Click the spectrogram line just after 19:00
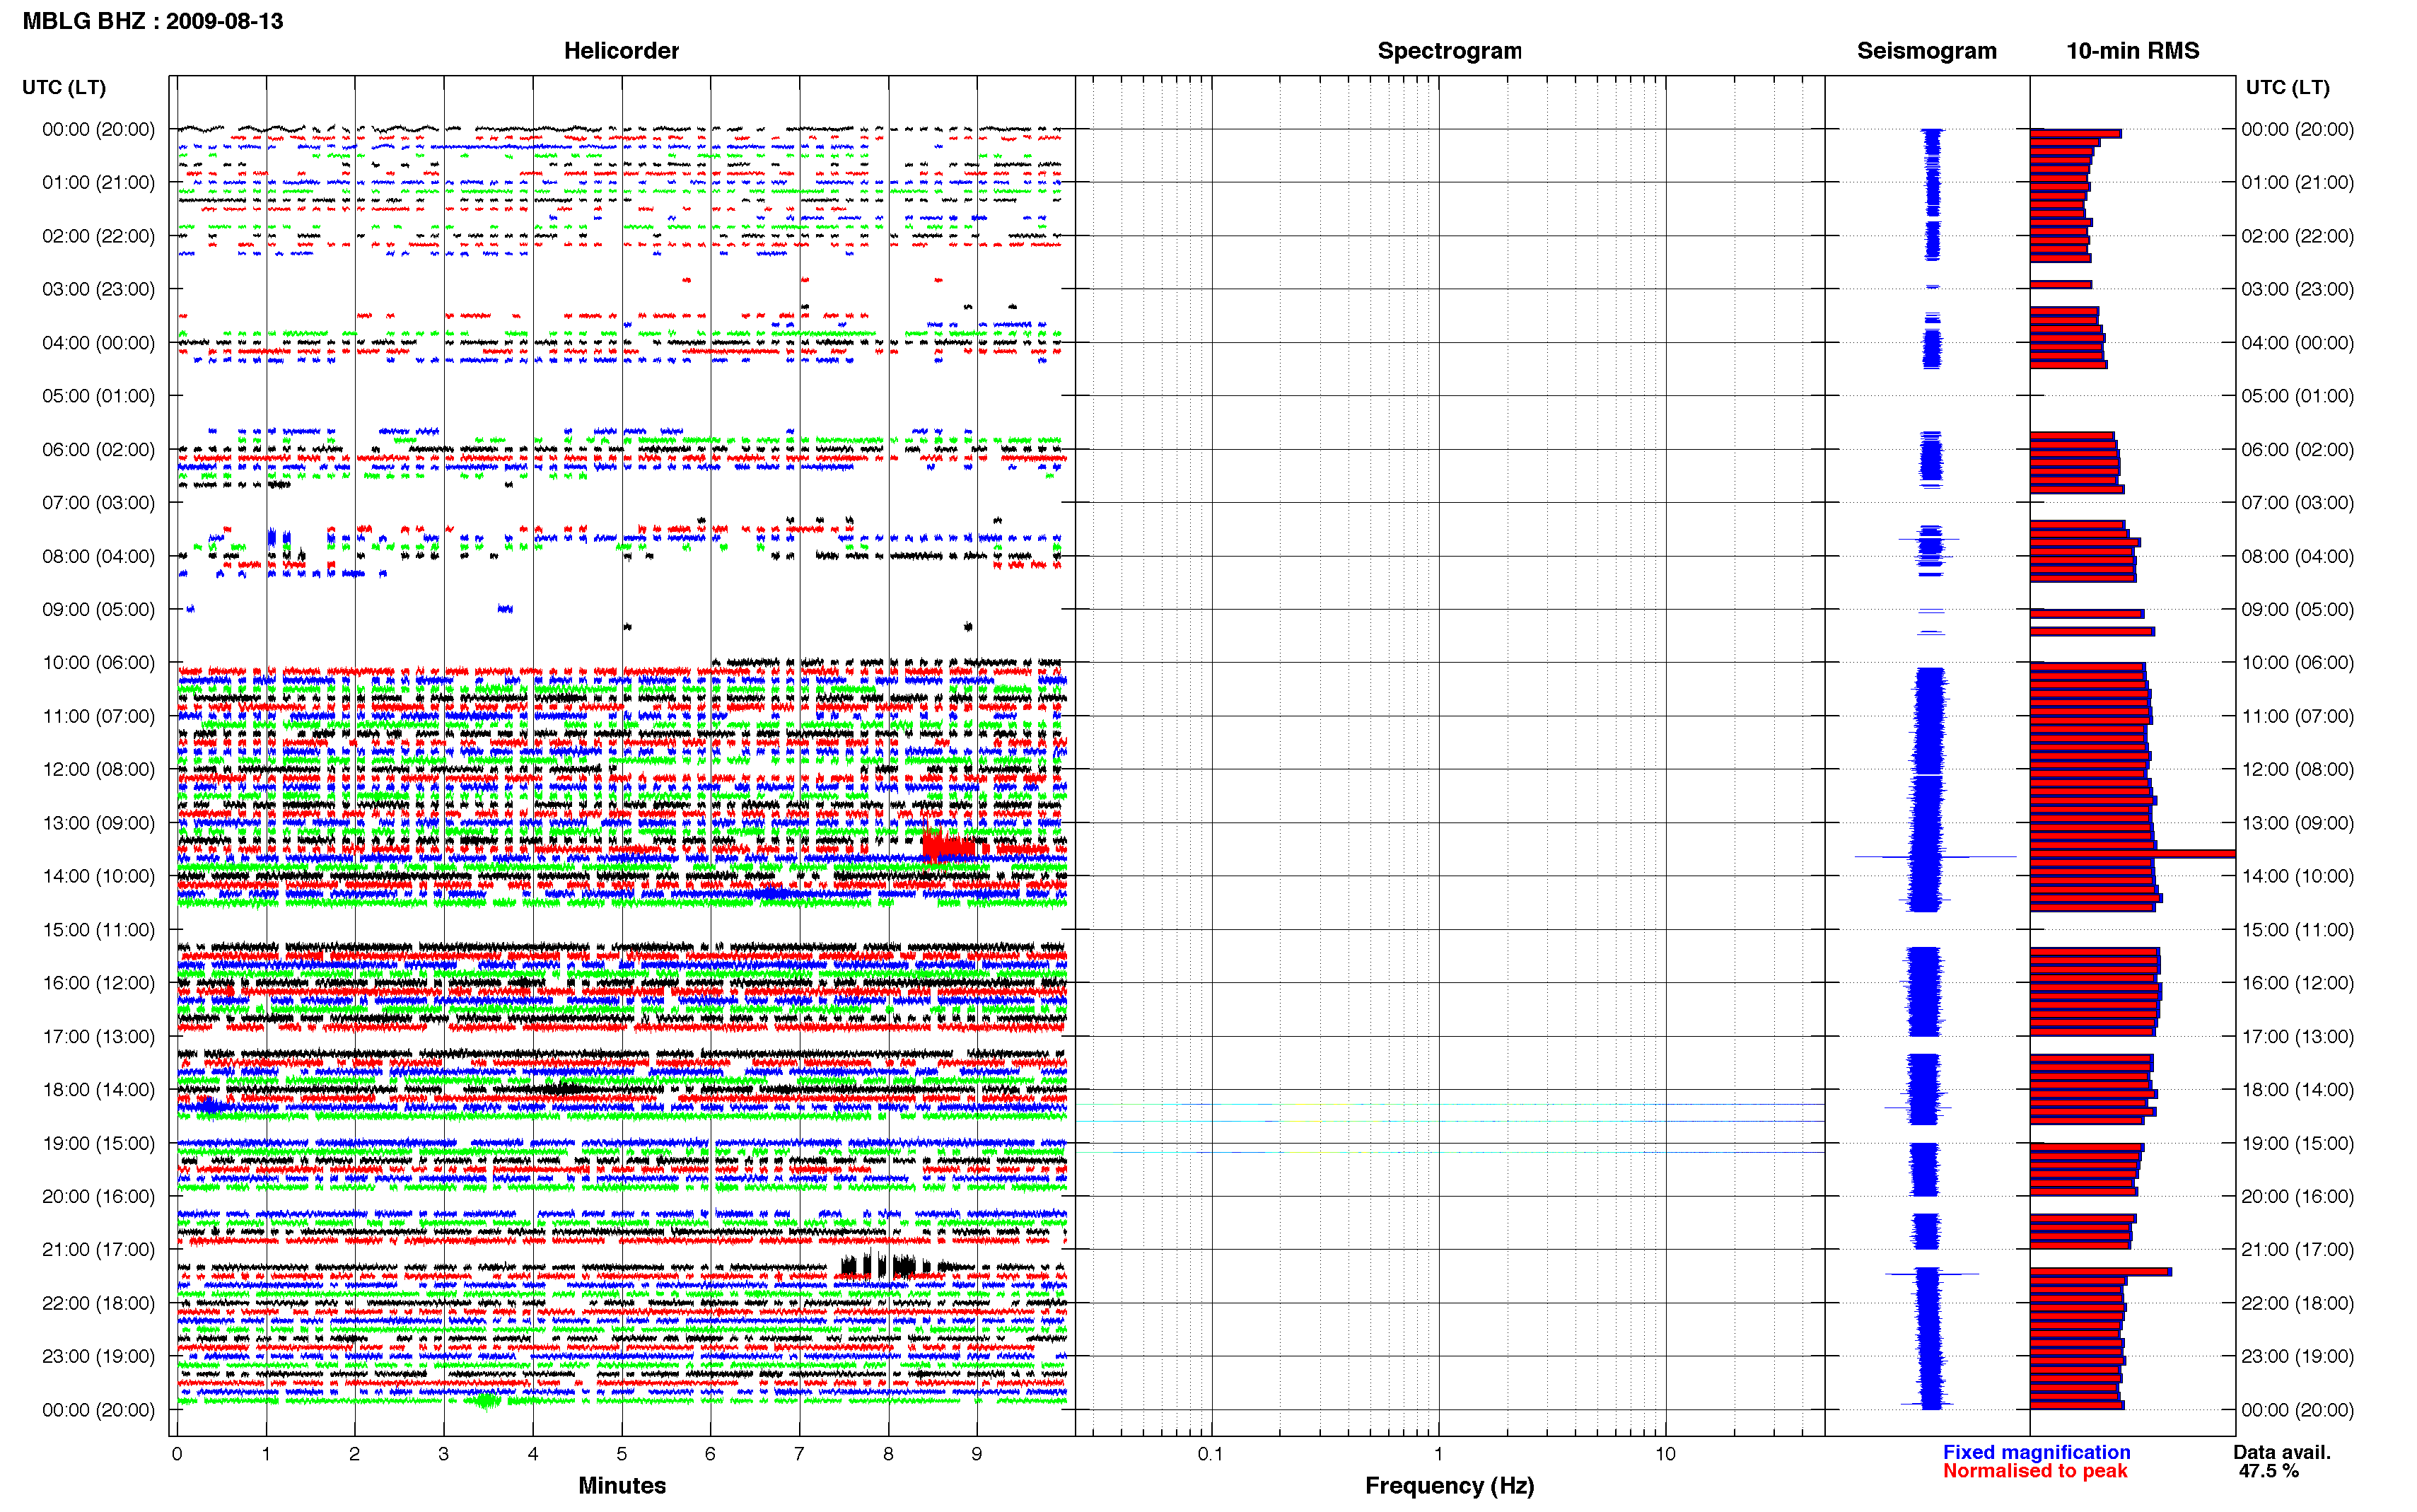This screenshot has width=2417, height=1512. [x=1450, y=1152]
